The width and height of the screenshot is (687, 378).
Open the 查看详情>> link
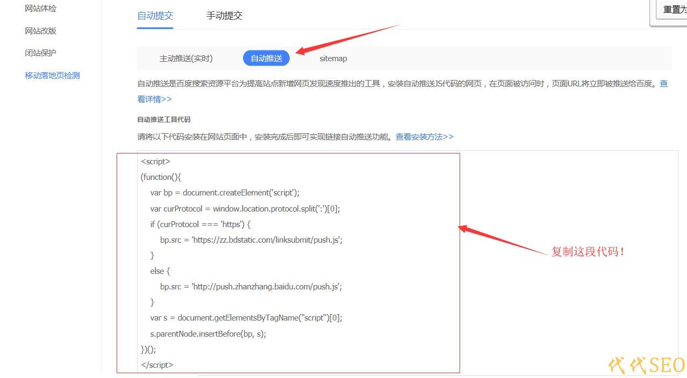pyautogui.click(x=154, y=99)
